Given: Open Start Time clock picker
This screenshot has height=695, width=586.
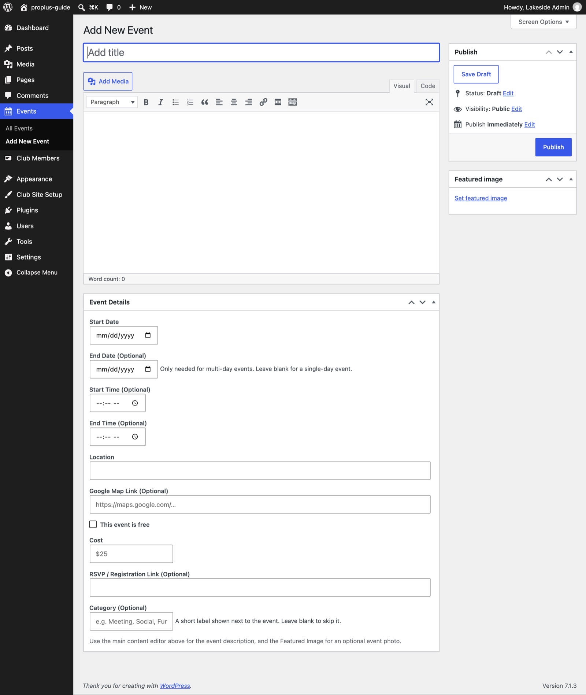Looking at the screenshot, I should point(135,403).
